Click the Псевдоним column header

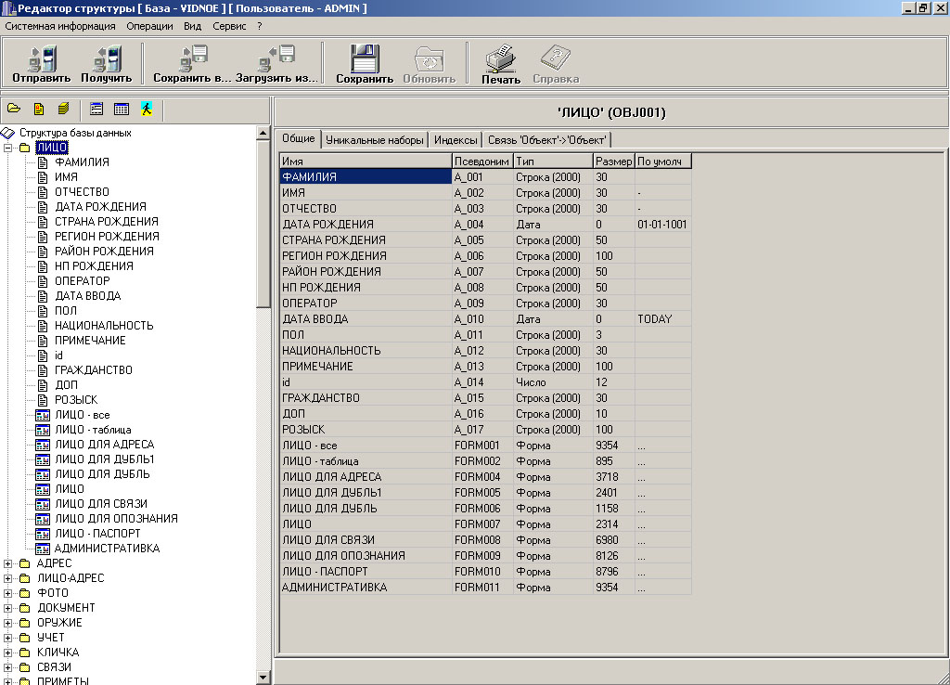tap(481, 162)
